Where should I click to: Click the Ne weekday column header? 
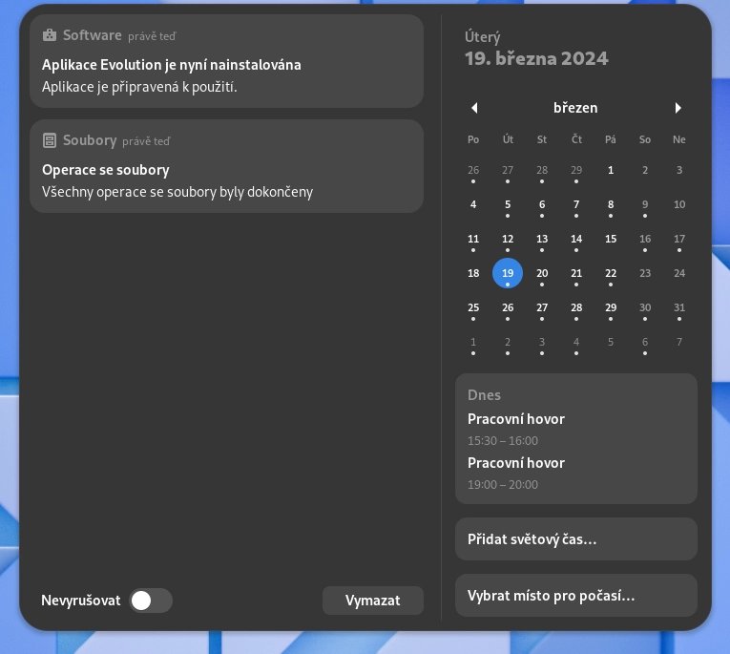[679, 139]
